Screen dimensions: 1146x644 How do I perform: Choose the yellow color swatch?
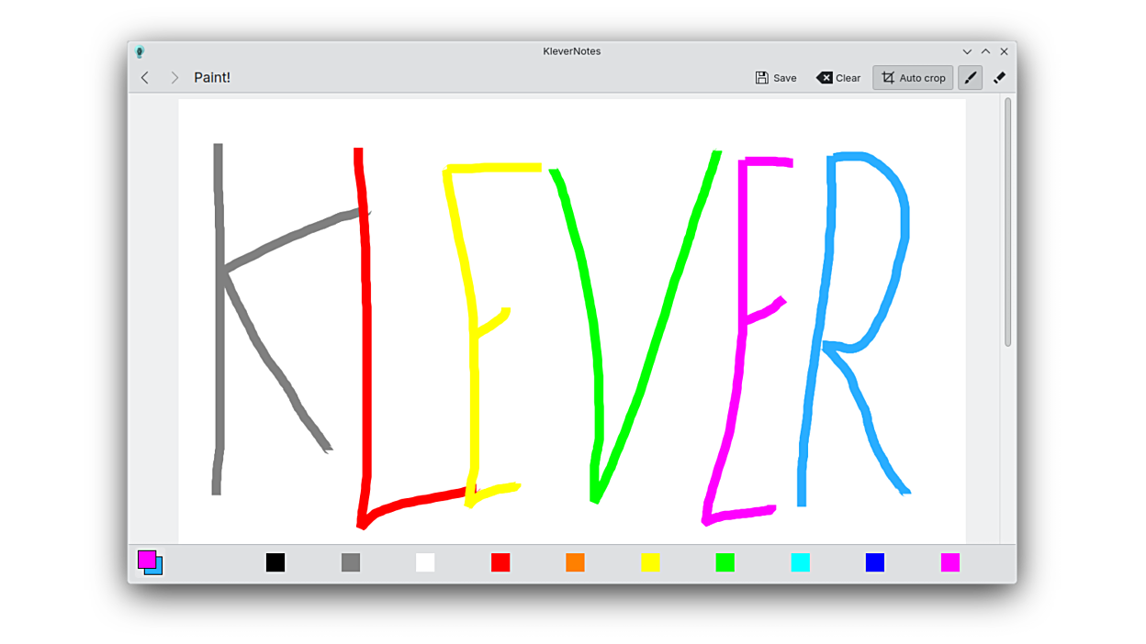(650, 562)
